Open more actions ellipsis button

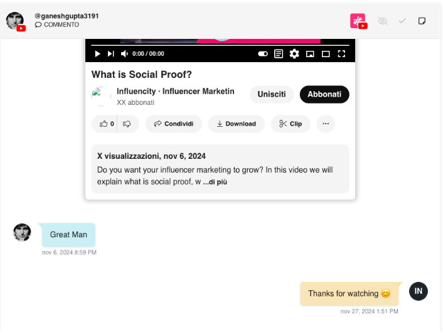pos(326,124)
